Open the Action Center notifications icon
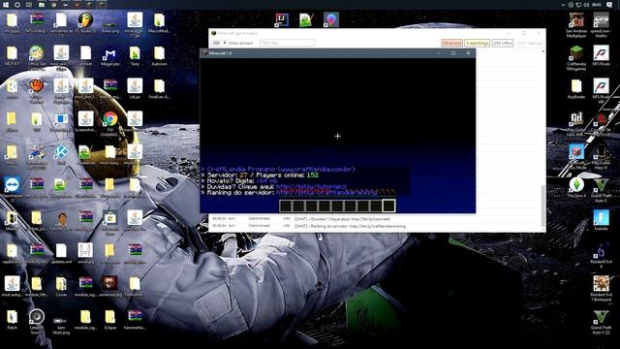The width and height of the screenshot is (620, 349). point(609,5)
